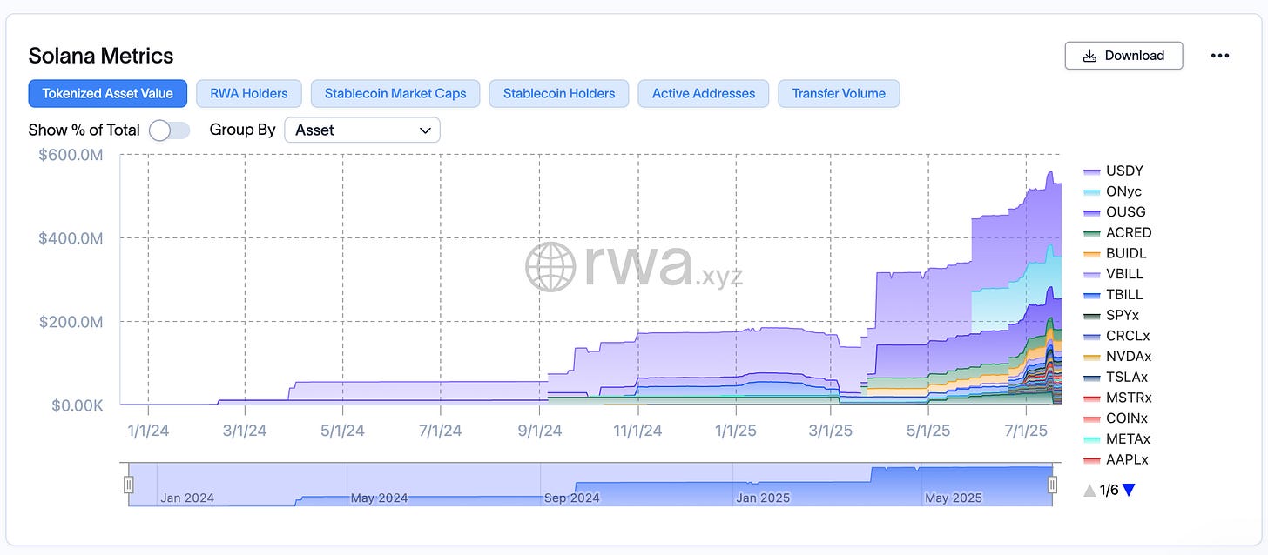Select the Tokenized Asset Value tab
1268x555 pixels.
point(108,93)
